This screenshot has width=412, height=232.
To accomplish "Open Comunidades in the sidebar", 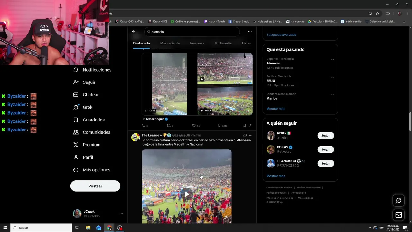I will pos(92,132).
